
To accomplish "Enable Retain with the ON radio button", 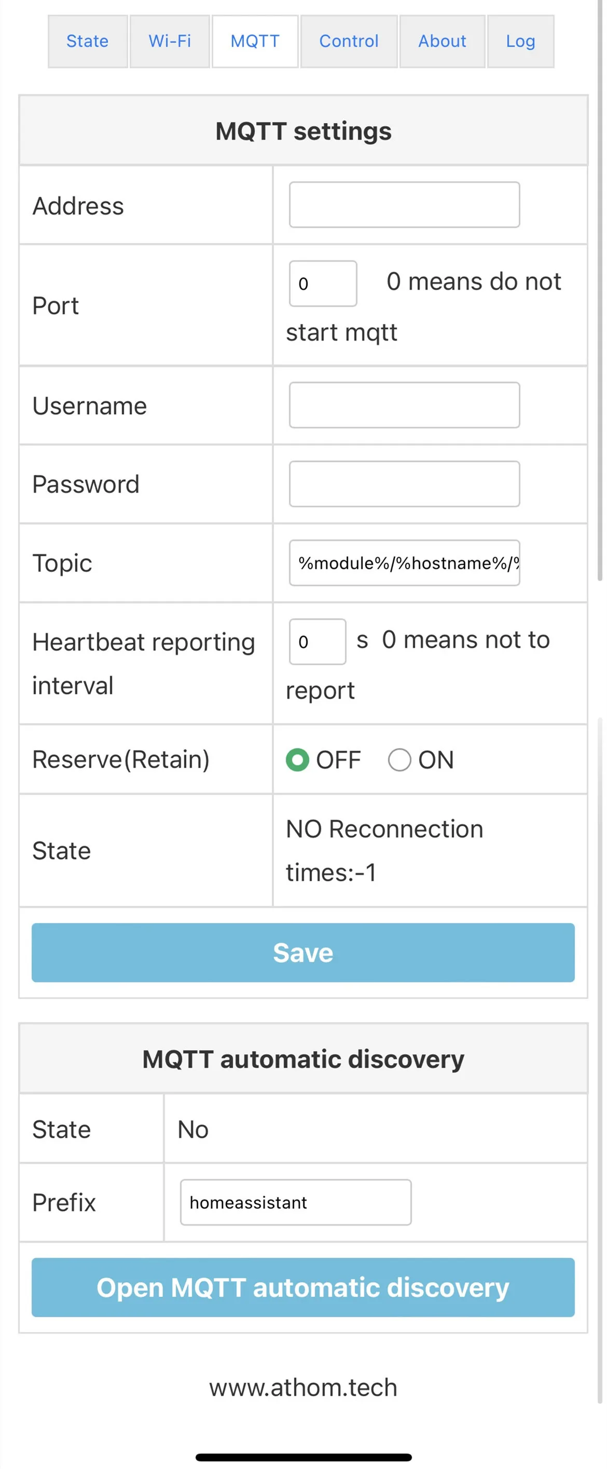I will pyautogui.click(x=399, y=759).
